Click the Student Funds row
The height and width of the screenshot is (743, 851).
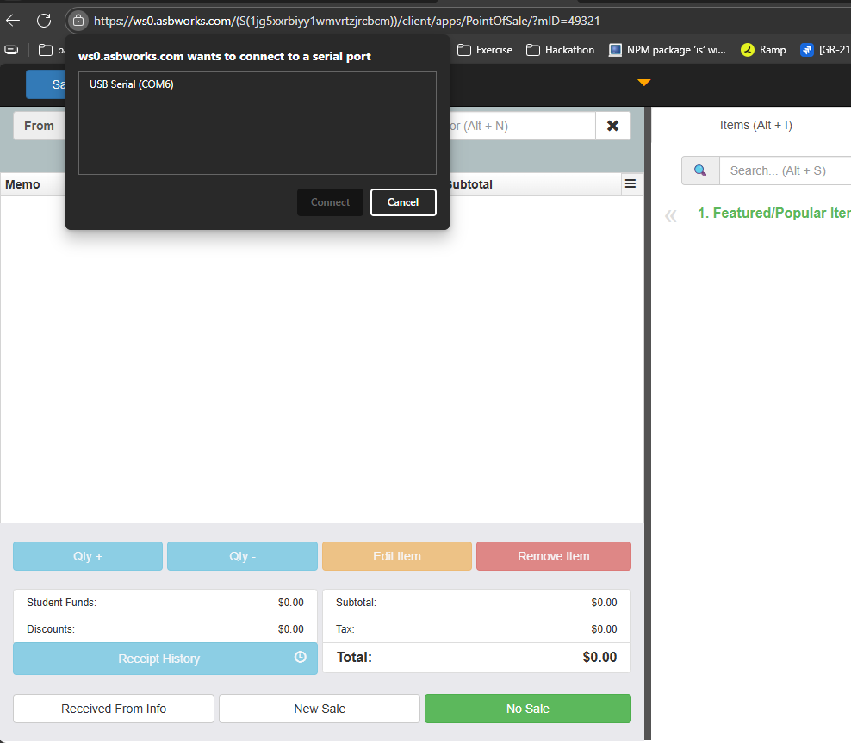tap(165, 603)
